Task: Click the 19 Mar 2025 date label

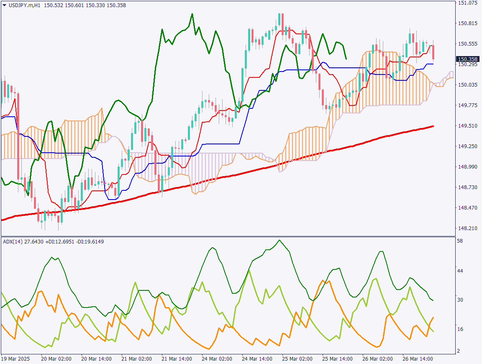Action: tap(16, 359)
